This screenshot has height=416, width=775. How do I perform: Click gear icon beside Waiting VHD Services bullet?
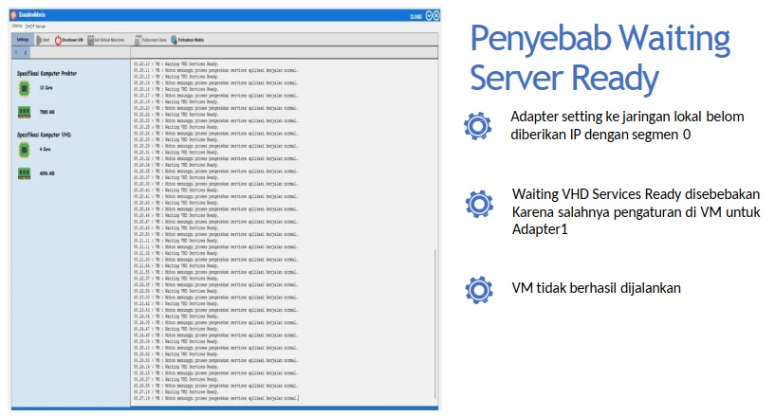479,204
